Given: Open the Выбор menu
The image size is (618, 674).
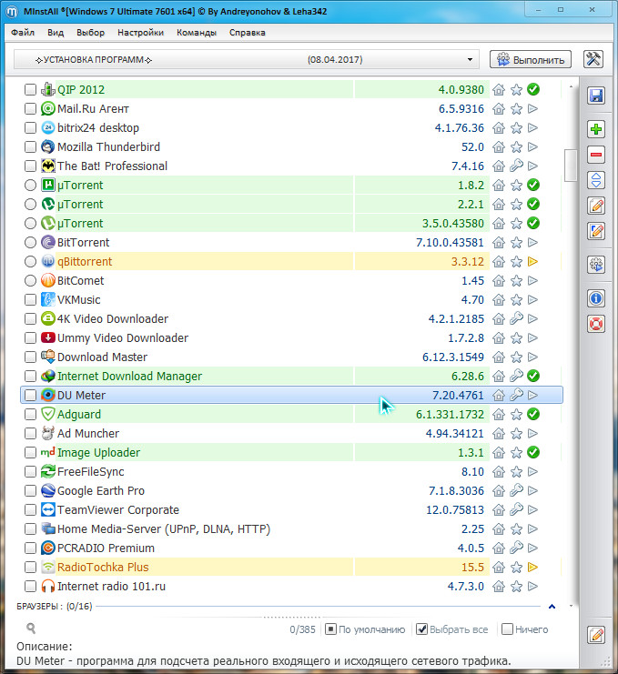Looking at the screenshot, I should (90, 32).
